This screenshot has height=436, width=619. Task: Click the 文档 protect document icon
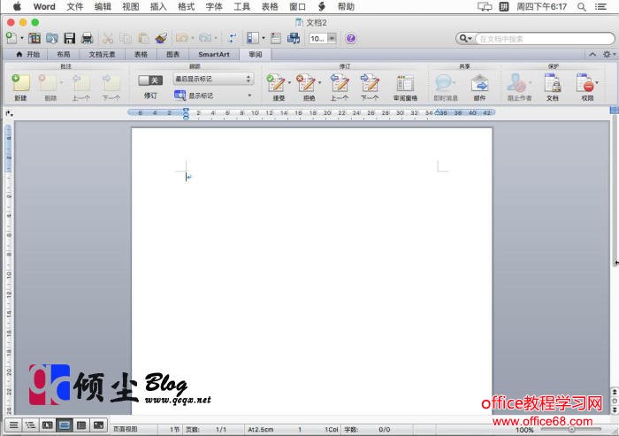click(x=553, y=83)
